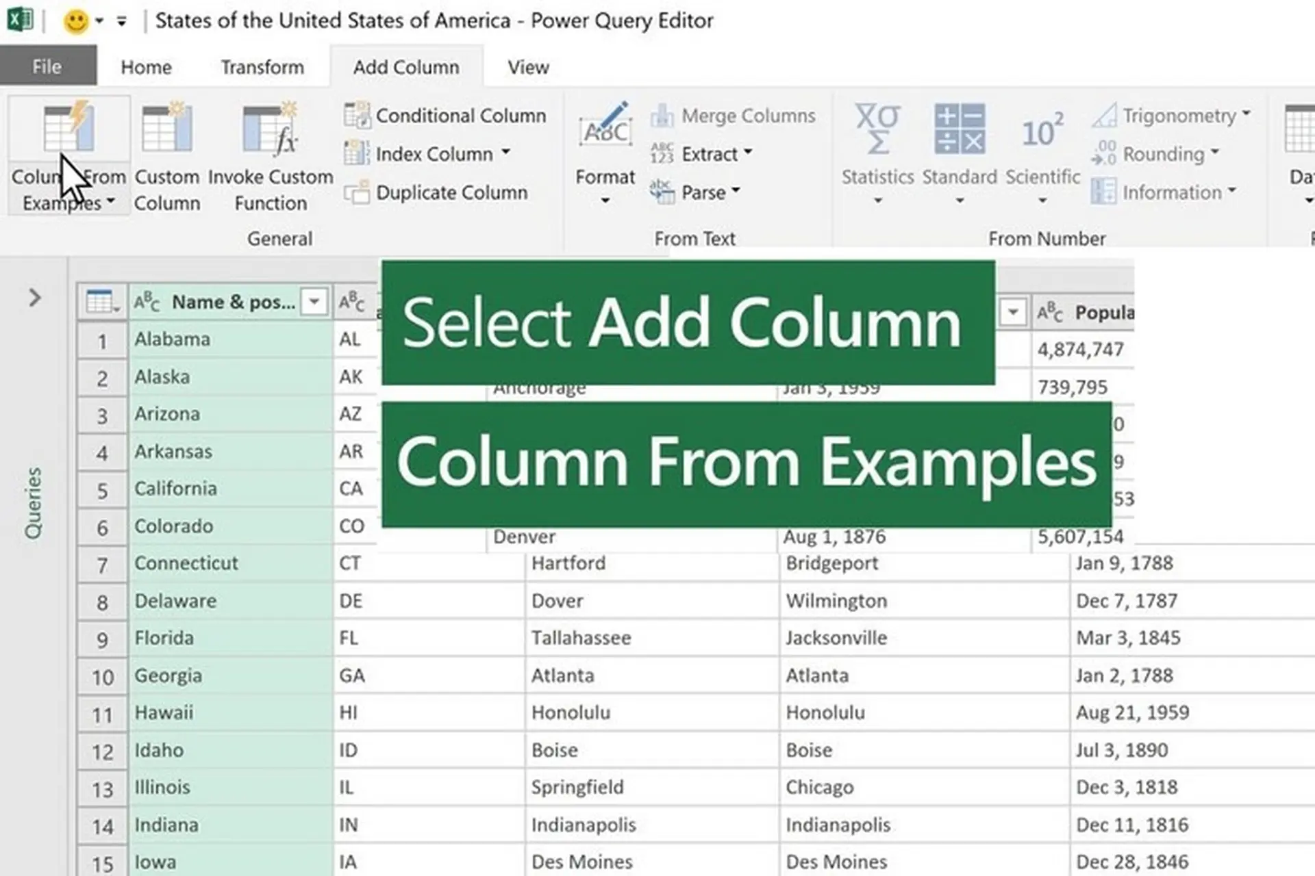The height and width of the screenshot is (876, 1315).
Task: Open the File menu
Action: coord(46,66)
